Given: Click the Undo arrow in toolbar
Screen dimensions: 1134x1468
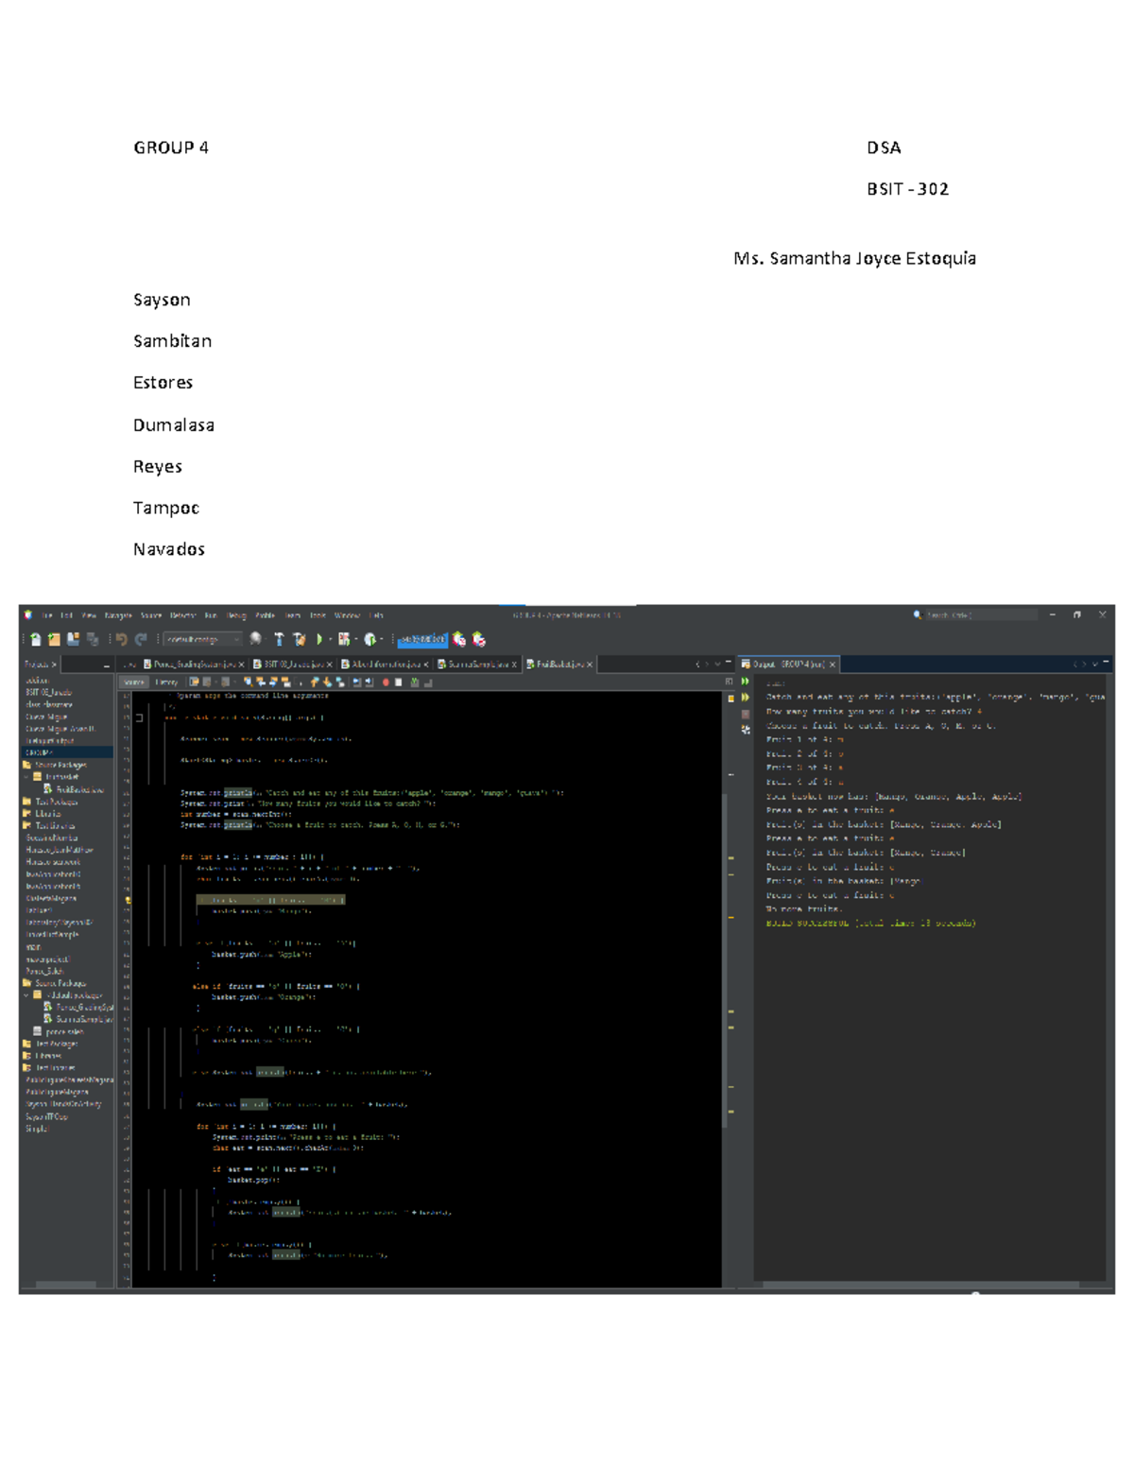Looking at the screenshot, I should tap(121, 640).
